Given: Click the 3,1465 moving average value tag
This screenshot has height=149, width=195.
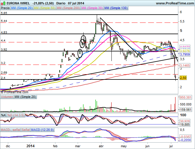Looking at the screenshot, I should click(185, 65).
